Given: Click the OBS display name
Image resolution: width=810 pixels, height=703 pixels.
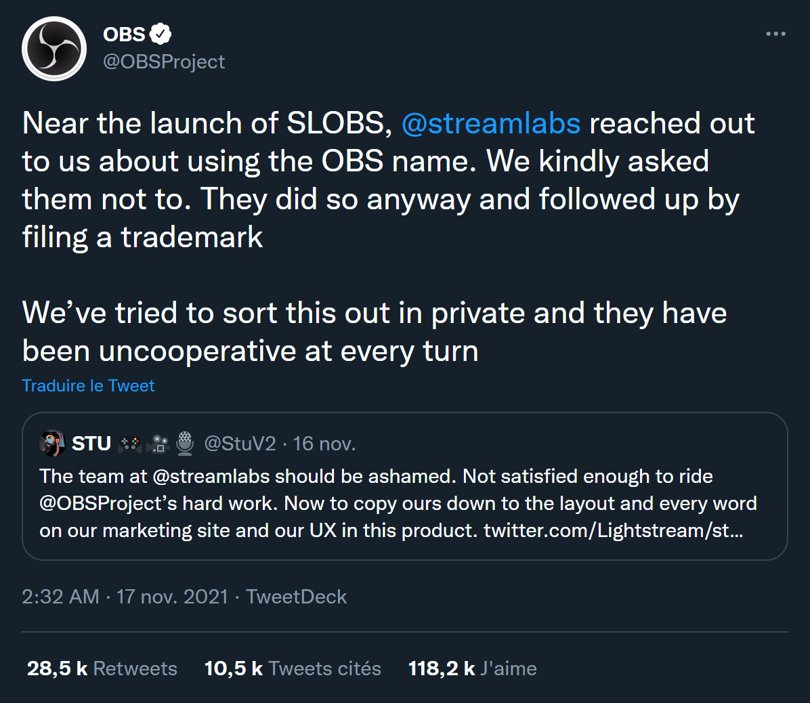Looking at the screenshot, I should tap(124, 34).
